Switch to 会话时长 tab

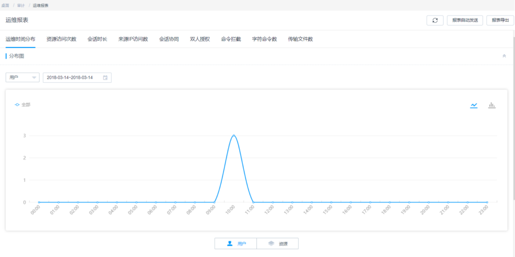tap(97, 39)
